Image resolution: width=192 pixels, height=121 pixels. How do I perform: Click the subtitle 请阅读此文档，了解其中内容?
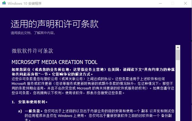pyautogui.click(x=33, y=33)
